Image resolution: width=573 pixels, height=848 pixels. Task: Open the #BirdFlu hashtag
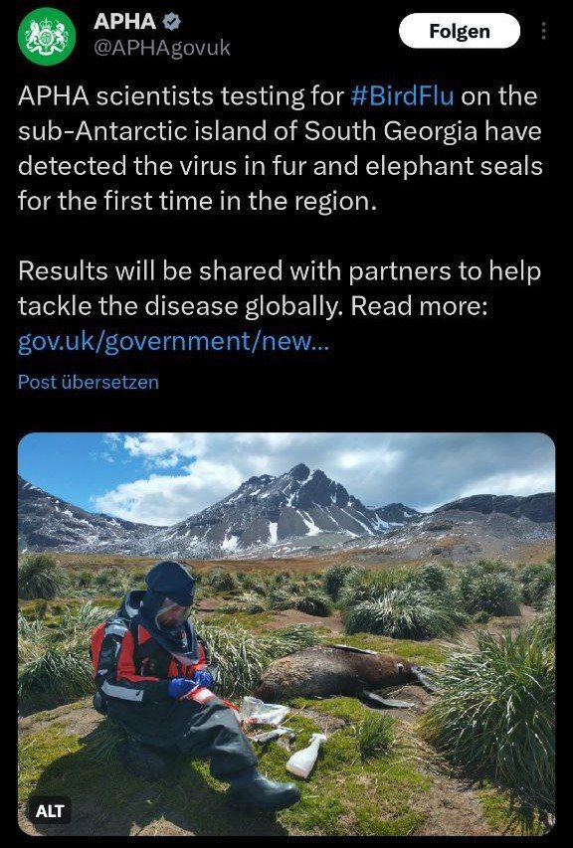[402, 96]
